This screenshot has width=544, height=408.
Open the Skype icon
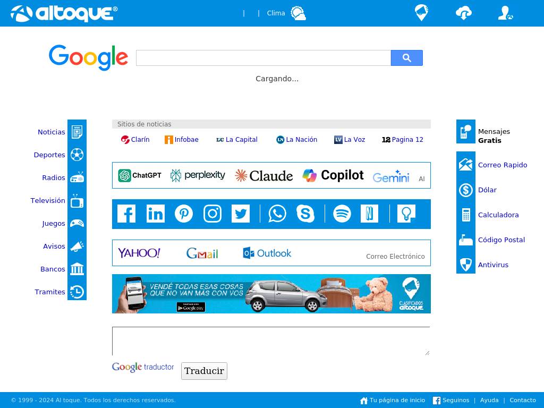(x=305, y=214)
